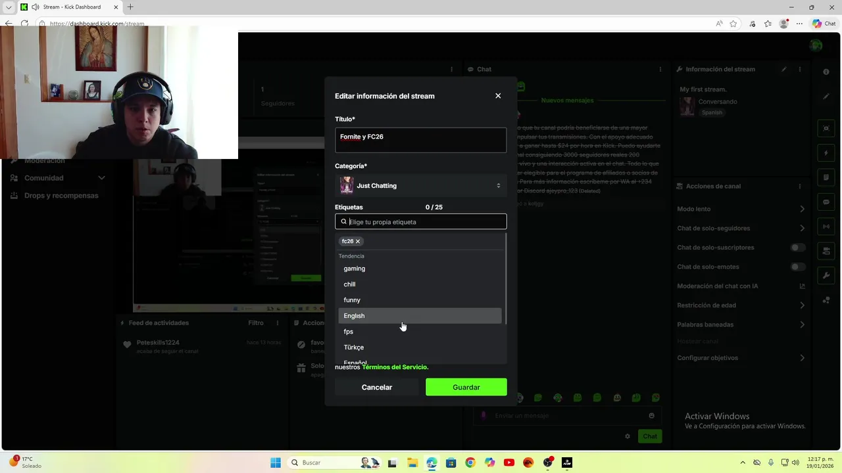Viewport: 842px width, 473px height.
Task: Click the Enviar un mensaje chat input
Action: (x=567, y=415)
